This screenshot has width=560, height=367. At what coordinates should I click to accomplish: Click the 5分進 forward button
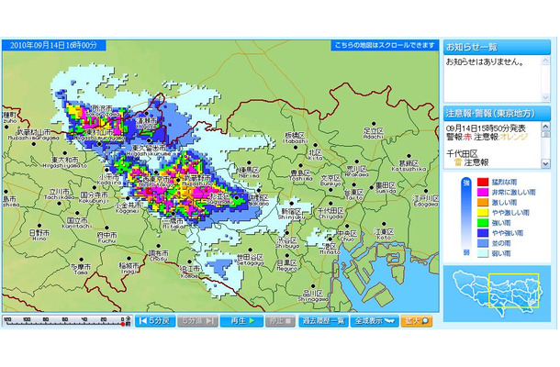click(197, 321)
